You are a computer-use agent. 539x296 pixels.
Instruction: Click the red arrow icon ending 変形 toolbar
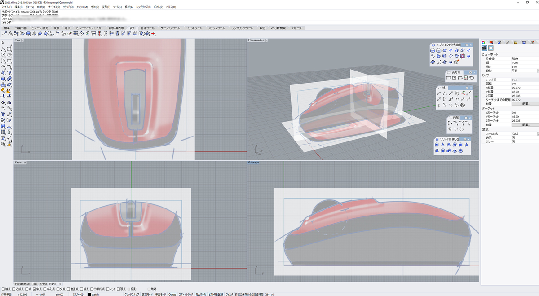click(153, 34)
